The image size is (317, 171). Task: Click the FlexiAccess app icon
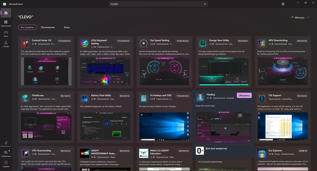(25, 98)
